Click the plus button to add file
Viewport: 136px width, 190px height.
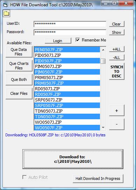click(x=116, y=111)
